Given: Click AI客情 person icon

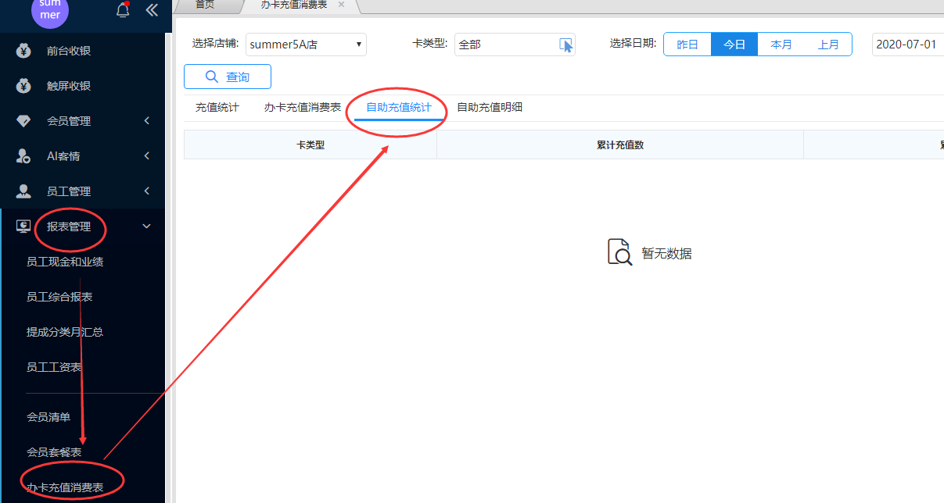Looking at the screenshot, I should pyautogui.click(x=23, y=156).
